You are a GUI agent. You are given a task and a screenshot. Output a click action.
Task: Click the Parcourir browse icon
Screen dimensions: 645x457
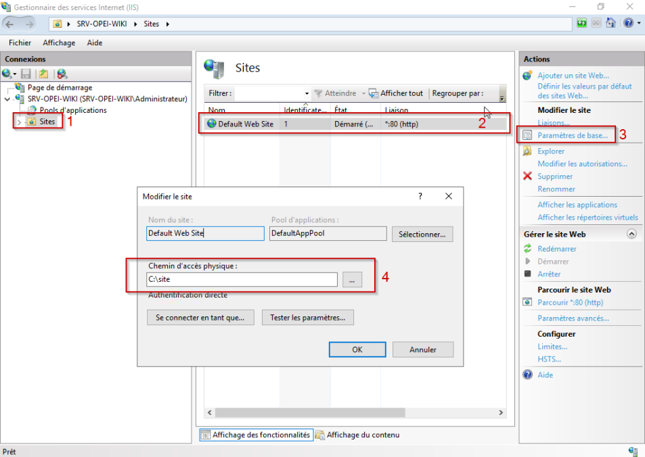click(527, 302)
